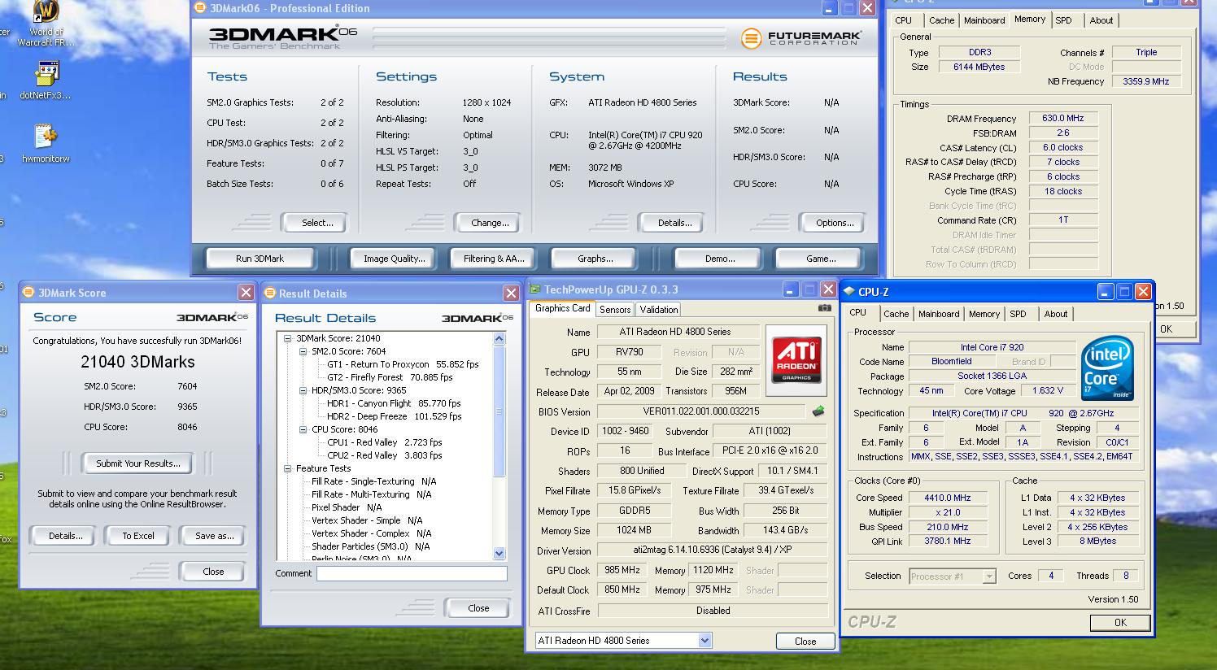Select HDR2 - Deep Freeze row
This screenshot has height=670, width=1217.
tap(395, 416)
